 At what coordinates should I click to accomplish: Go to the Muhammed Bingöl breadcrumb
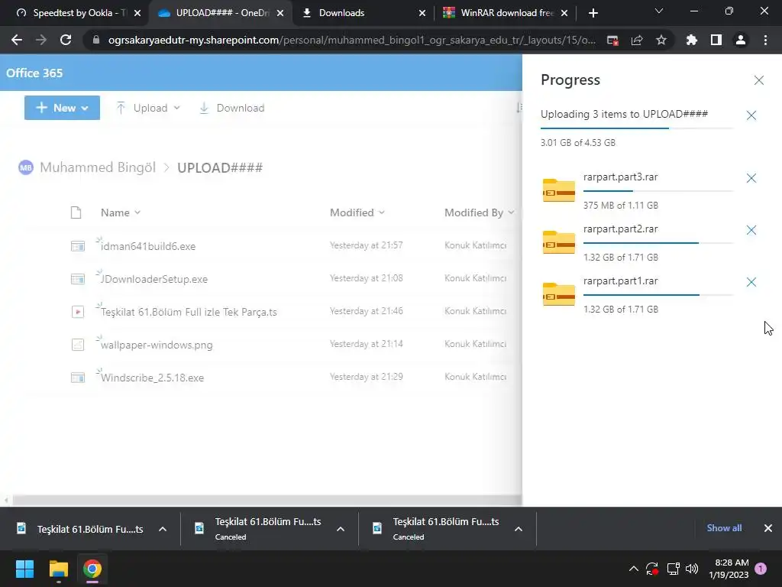pos(98,167)
